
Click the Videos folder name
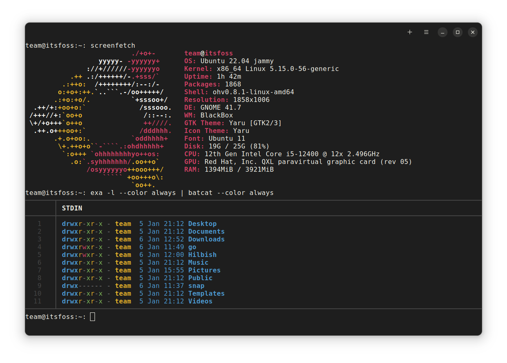(200, 301)
